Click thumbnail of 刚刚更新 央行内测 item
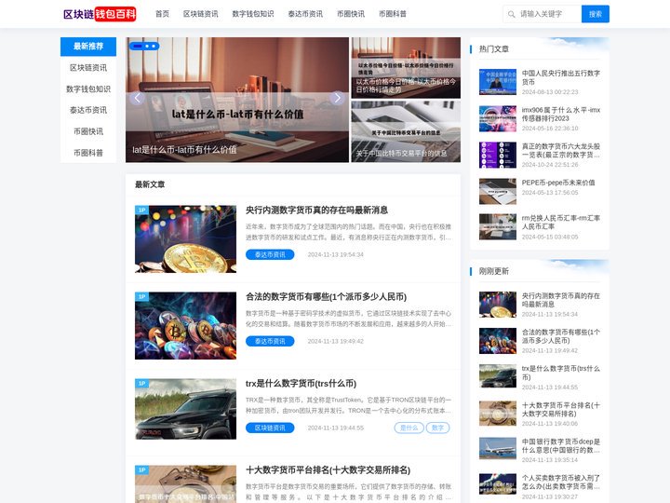Image resolution: width=670 pixels, height=503 pixels. (497, 305)
